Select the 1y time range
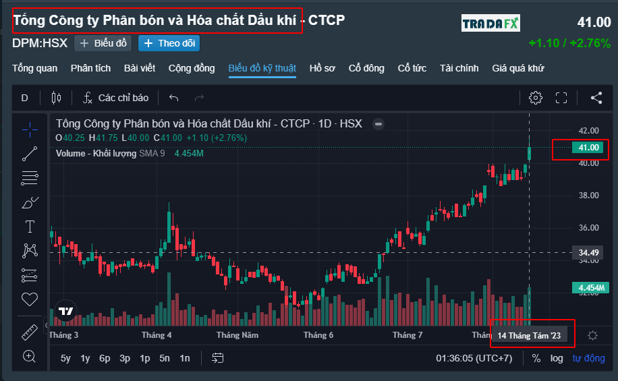The image size is (618, 381). click(85, 358)
